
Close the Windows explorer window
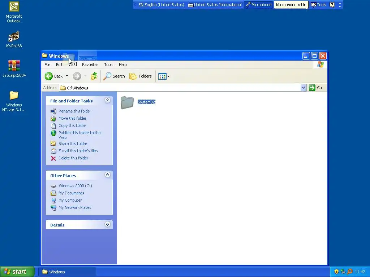pos(323,56)
